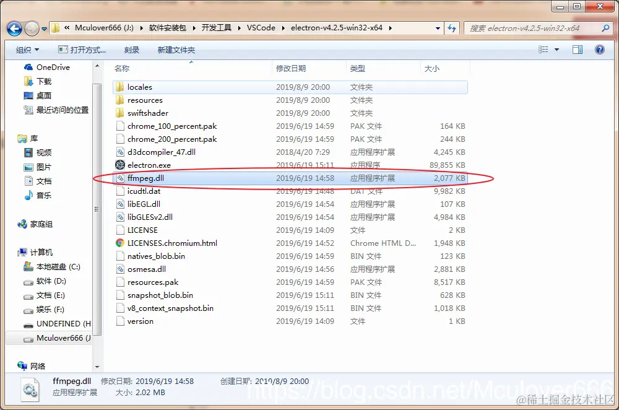Select the LICENSE file row

point(290,230)
